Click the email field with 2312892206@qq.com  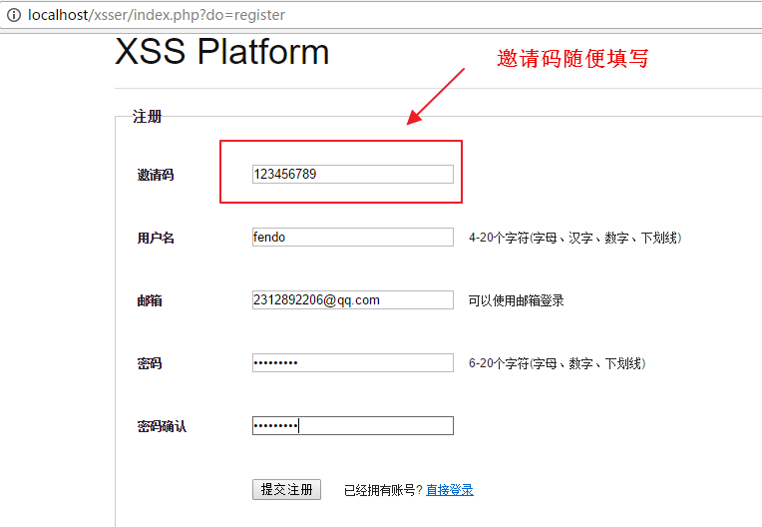point(353,300)
